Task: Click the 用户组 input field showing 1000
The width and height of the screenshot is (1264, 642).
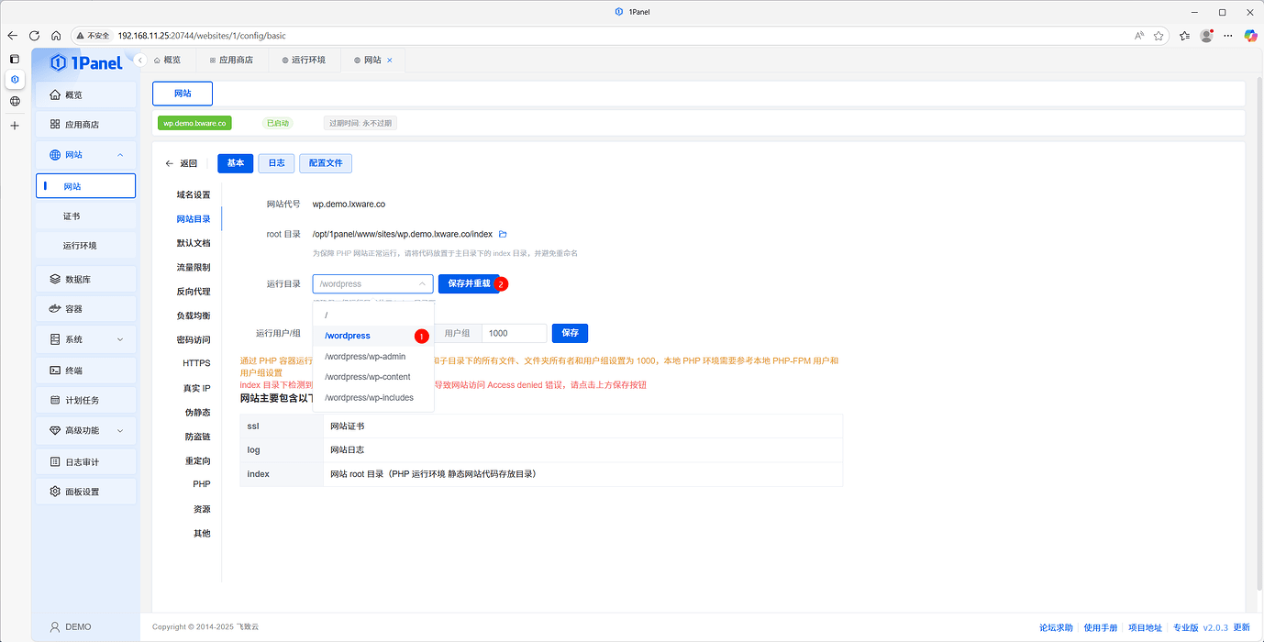Action: click(513, 333)
